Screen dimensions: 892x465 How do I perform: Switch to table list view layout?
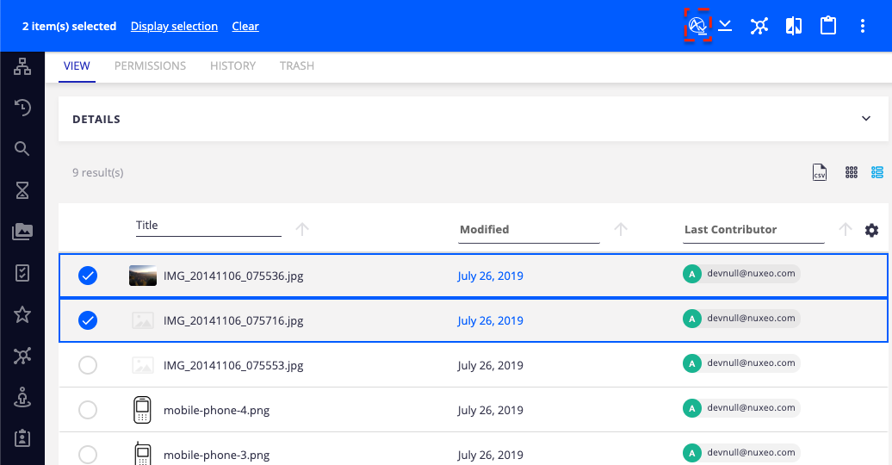[x=877, y=172]
